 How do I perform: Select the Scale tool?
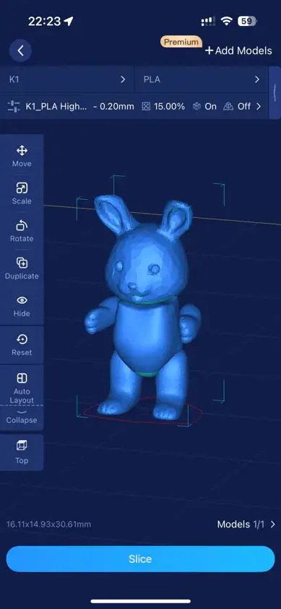[x=22, y=194]
